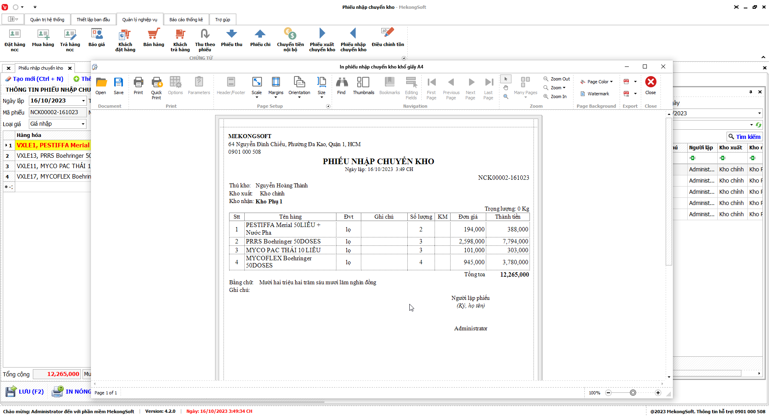Open the Export To dropdown arrow

point(635,82)
